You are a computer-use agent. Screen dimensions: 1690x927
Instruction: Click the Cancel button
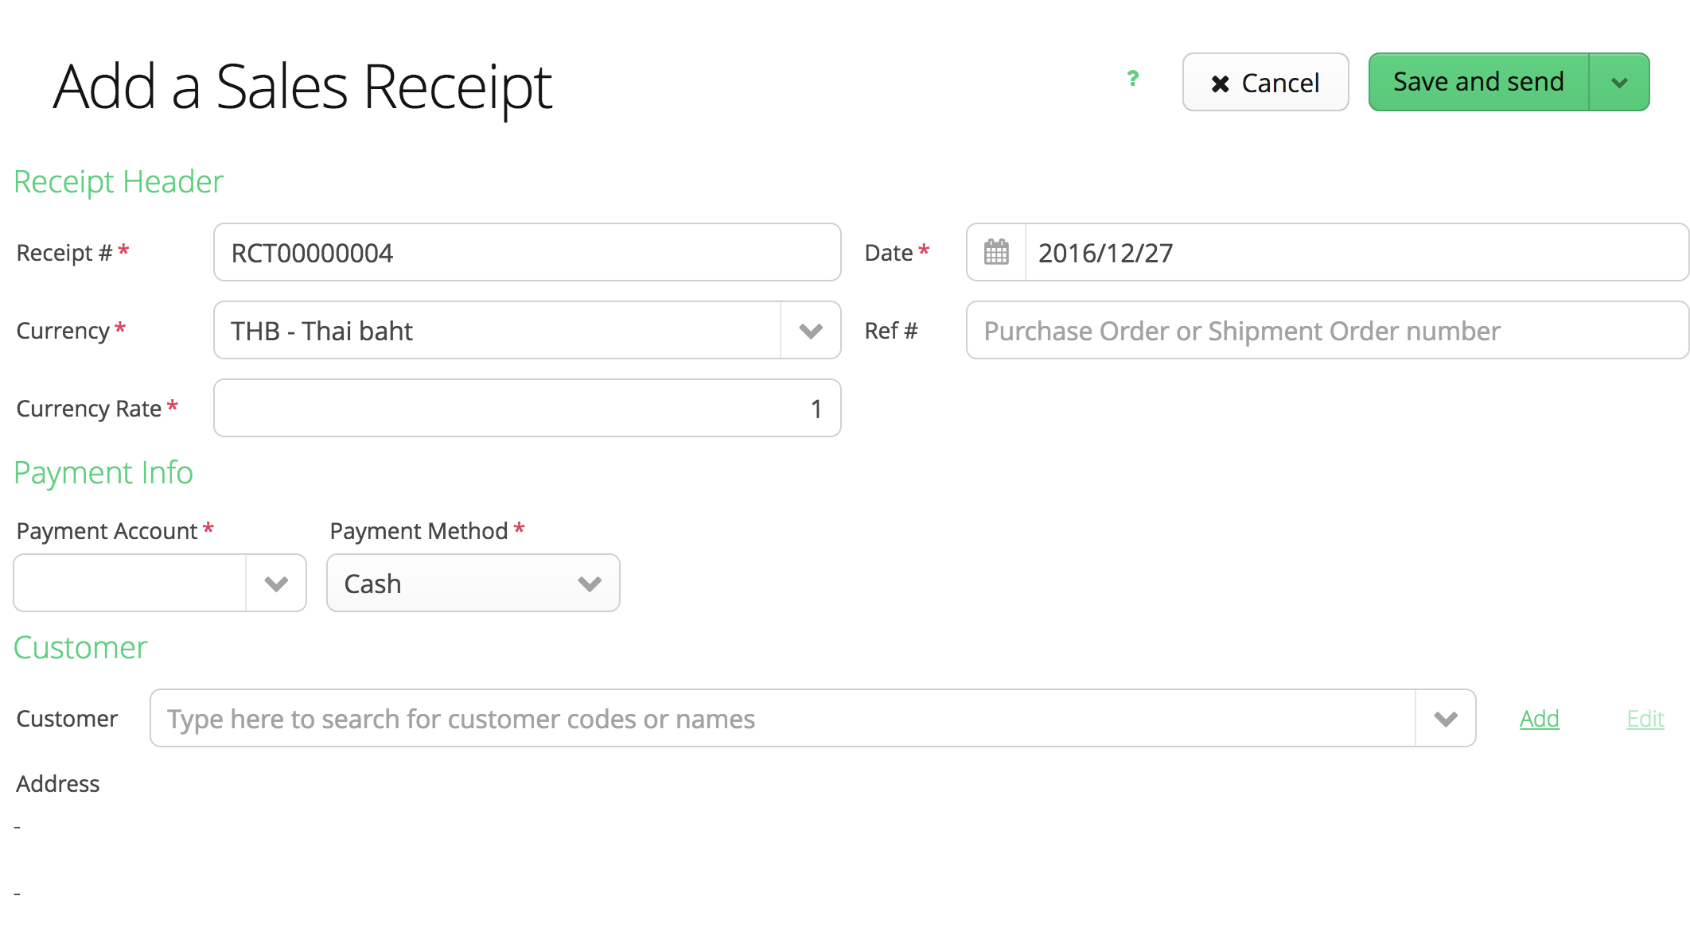pyautogui.click(x=1265, y=83)
